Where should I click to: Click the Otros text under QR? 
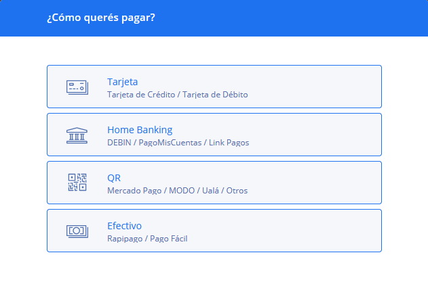237,191
